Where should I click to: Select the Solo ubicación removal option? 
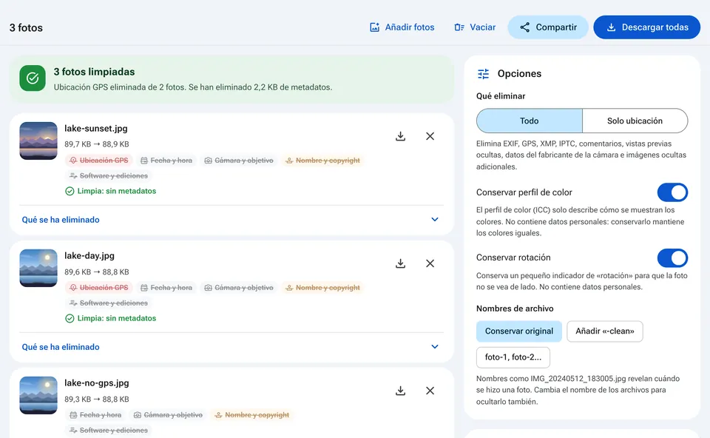pos(635,121)
